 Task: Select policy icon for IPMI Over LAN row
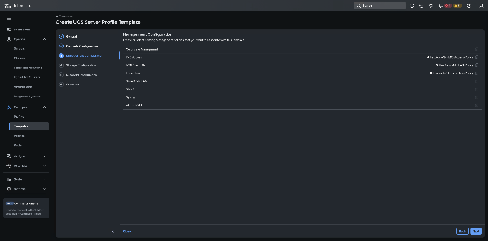pyautogui.click(x=476, y=66)
